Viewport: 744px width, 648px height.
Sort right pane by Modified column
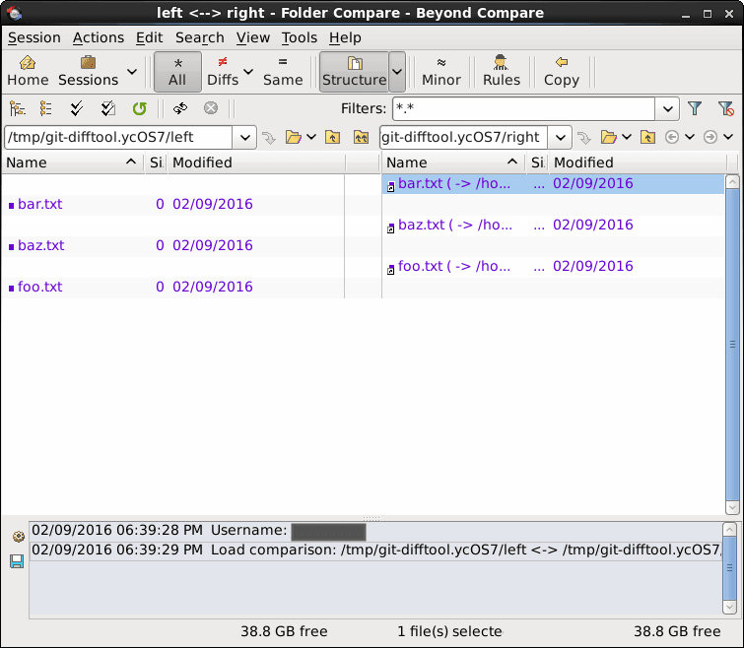[638, 162]
